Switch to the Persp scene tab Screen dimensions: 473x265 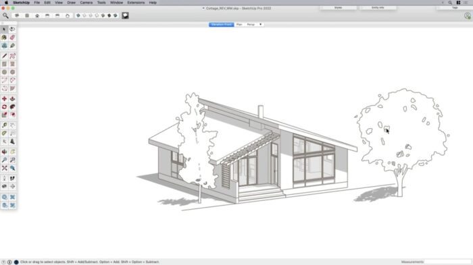251,24
